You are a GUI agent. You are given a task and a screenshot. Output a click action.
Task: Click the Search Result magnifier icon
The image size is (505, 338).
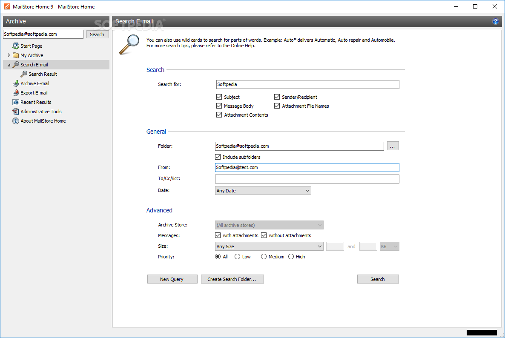point(24,74)
